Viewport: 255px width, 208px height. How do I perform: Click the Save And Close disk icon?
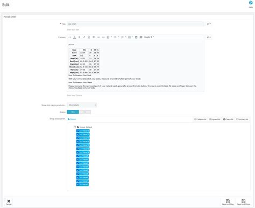(x=243, y=201)
